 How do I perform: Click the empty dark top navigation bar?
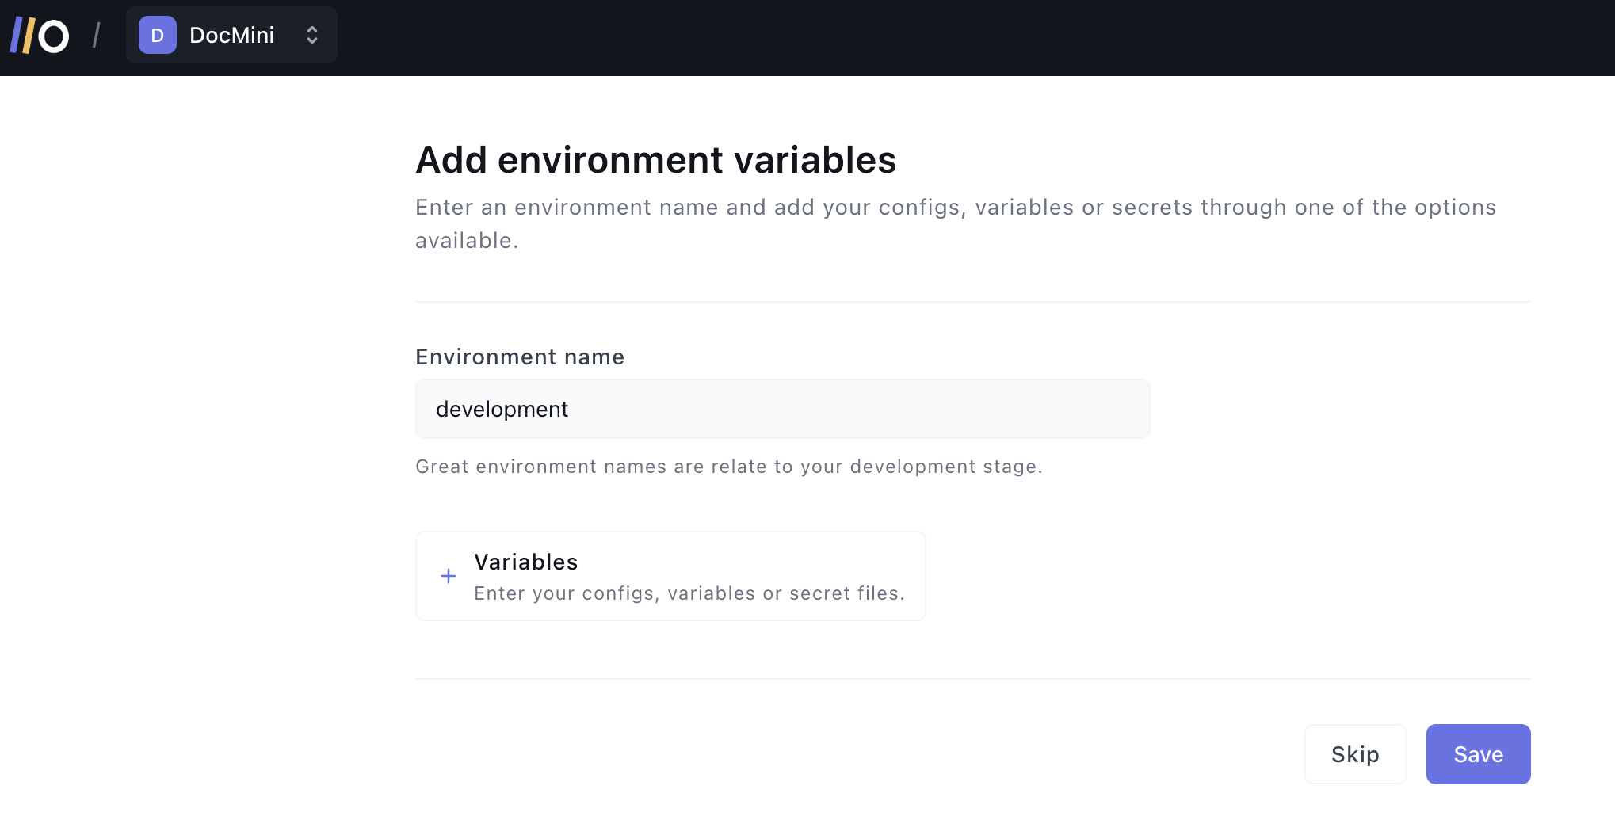pos(951,37)
